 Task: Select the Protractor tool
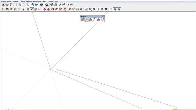73,9
